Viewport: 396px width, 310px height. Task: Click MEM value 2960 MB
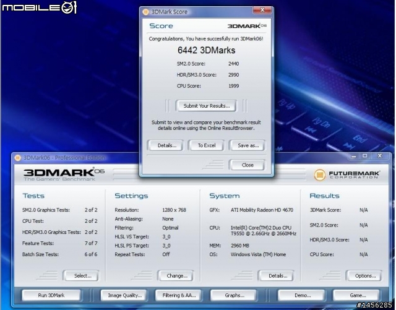pos(240,246)
